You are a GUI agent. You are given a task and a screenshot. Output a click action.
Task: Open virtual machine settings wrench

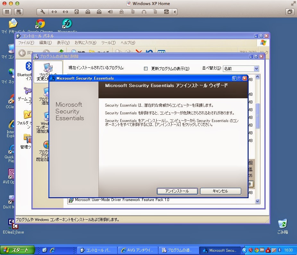(43, 12)
